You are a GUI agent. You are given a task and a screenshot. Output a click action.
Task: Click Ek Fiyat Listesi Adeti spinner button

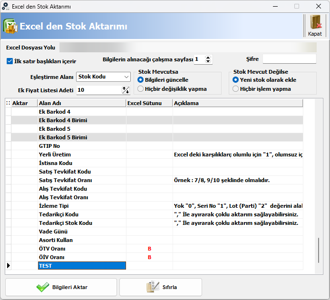click(126, 90)
